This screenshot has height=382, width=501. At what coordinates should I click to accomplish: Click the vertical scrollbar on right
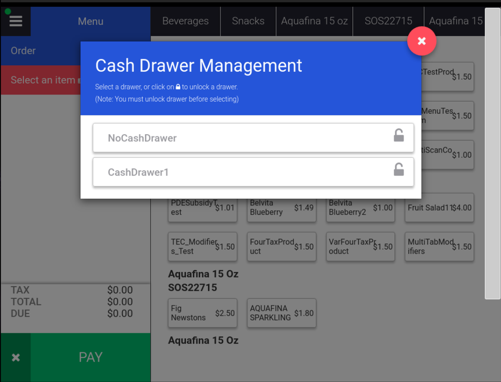[x=493, y=153]
